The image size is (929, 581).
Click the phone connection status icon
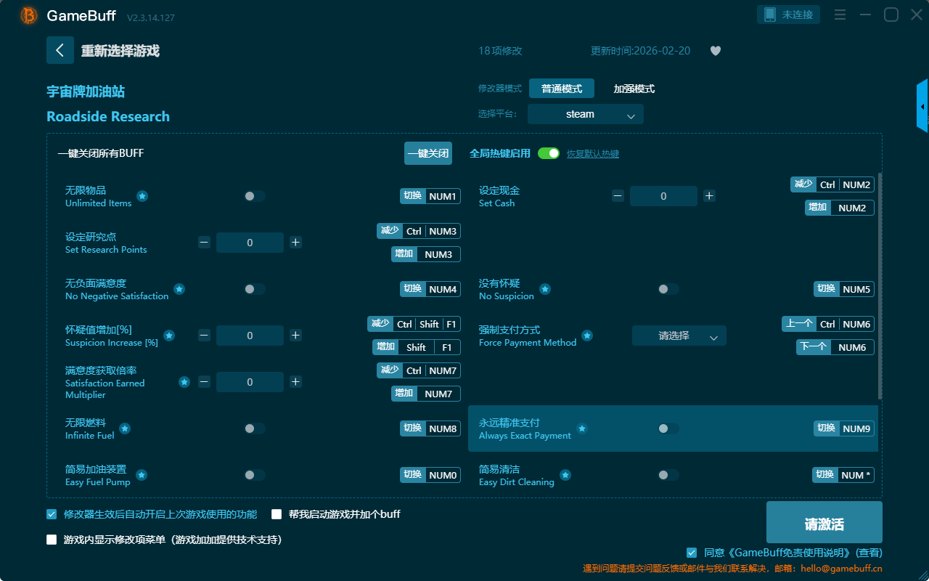point(769,15)
